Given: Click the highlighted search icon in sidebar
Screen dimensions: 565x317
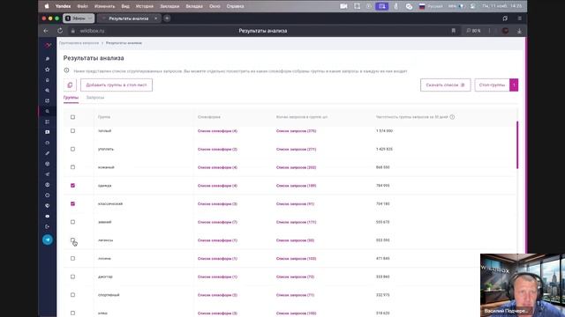Looking at the screenshot, I should click(x=47, y=112).
